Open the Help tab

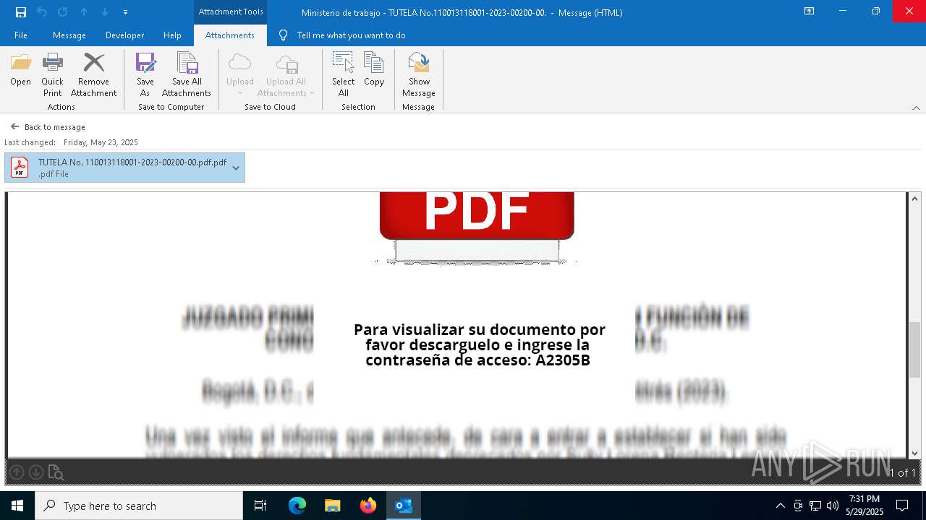click(172, 35)
